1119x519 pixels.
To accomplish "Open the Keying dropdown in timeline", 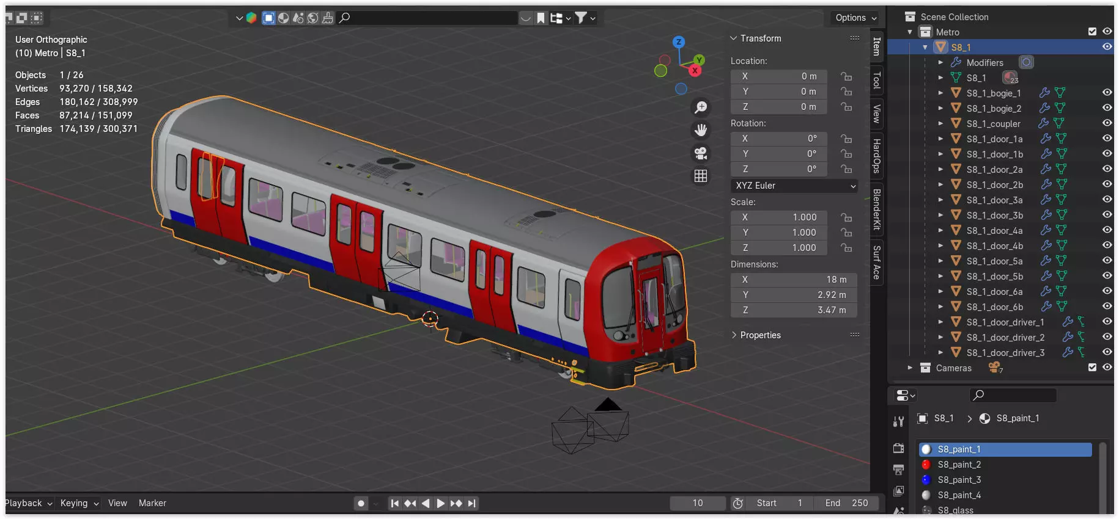I will [79, 503].
